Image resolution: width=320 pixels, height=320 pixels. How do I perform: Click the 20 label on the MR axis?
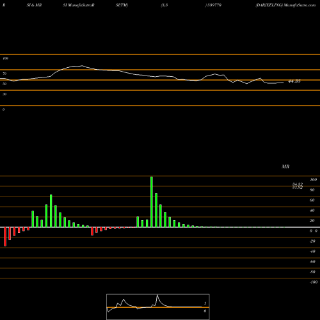tap(312, 221)
